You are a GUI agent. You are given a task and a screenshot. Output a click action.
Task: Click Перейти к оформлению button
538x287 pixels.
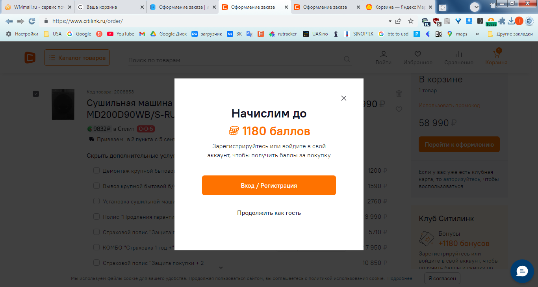pos(459,145)
